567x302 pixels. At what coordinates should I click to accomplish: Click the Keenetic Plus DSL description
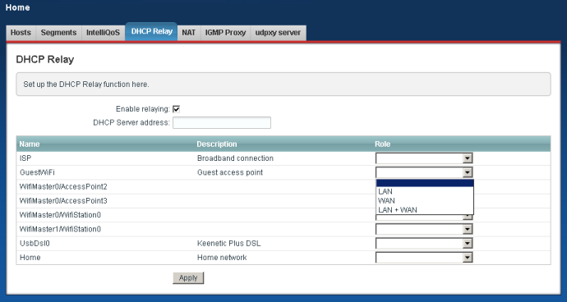click(x=228, y=244)
